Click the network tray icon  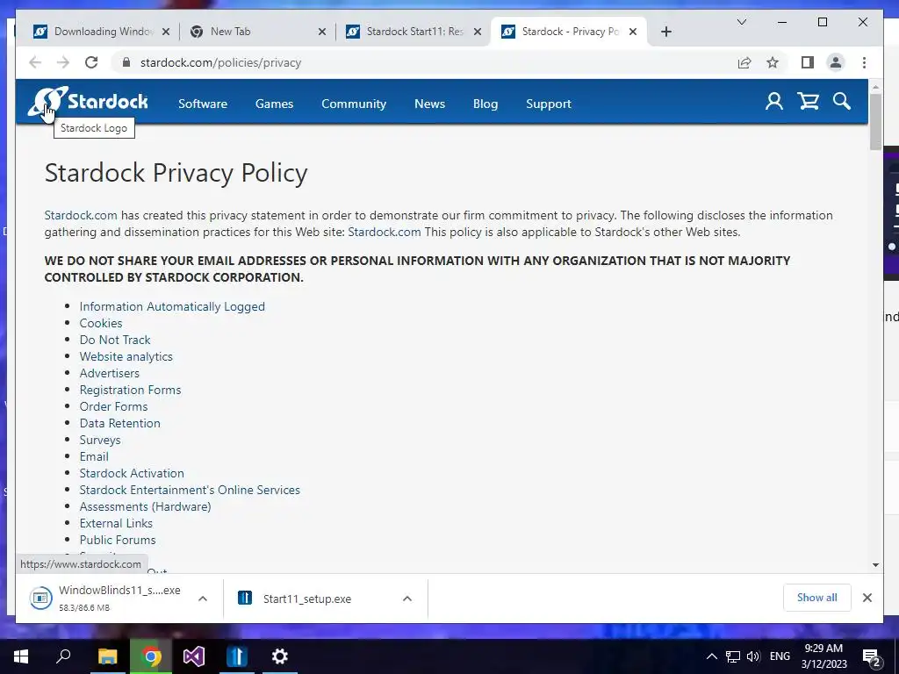733,656
